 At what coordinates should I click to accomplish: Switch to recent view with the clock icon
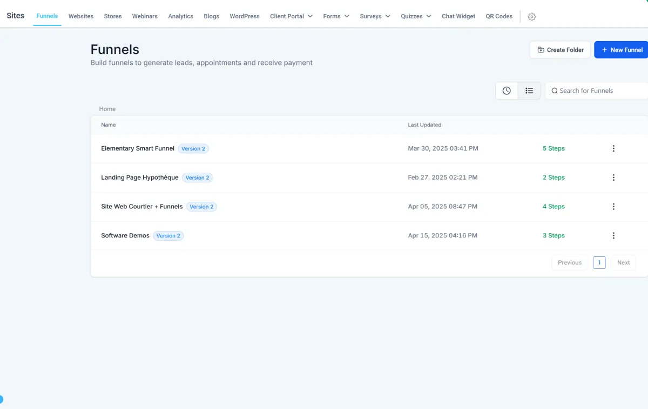507,91
